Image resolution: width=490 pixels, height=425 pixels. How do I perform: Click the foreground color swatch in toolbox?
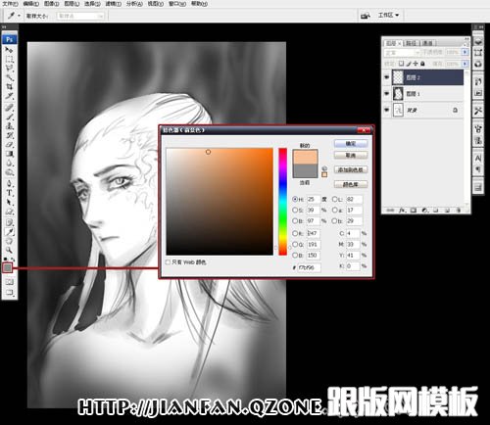(x=7, y=268)
